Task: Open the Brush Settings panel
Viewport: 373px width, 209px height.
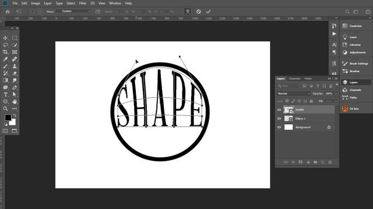Action: pos(356,63)
